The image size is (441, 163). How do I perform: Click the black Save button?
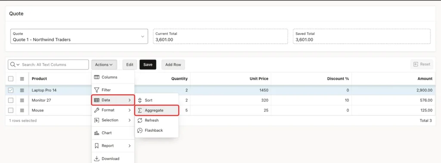148,65
